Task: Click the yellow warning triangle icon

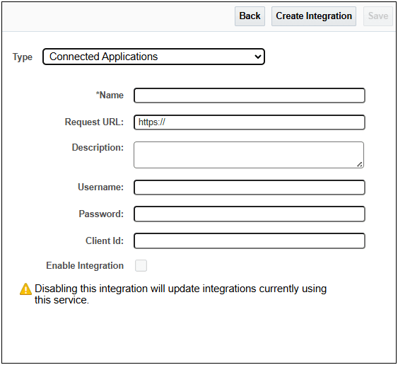Action: pos(25,289)
